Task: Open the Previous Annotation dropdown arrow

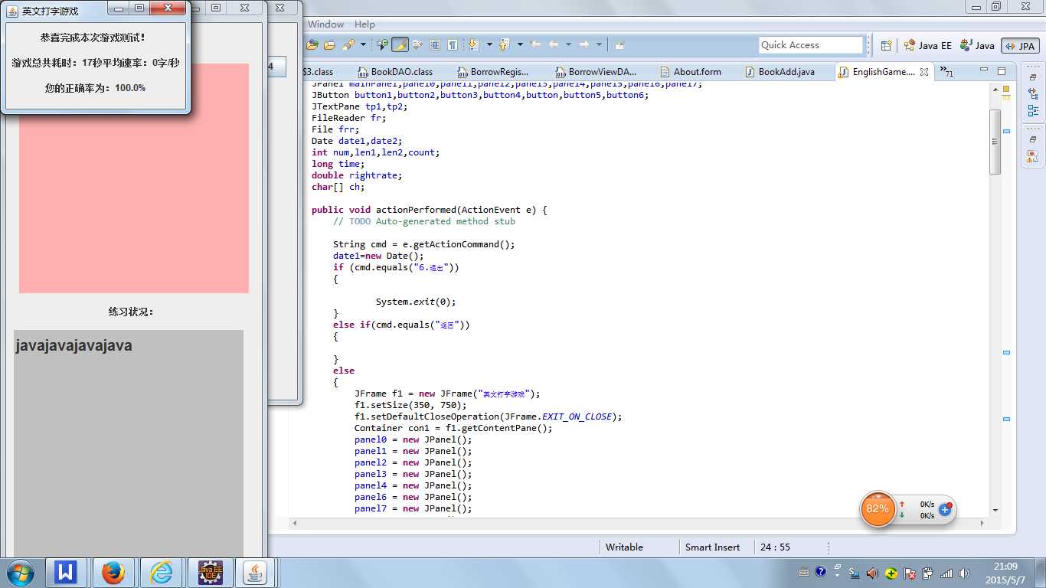Action: coord(520,44)
